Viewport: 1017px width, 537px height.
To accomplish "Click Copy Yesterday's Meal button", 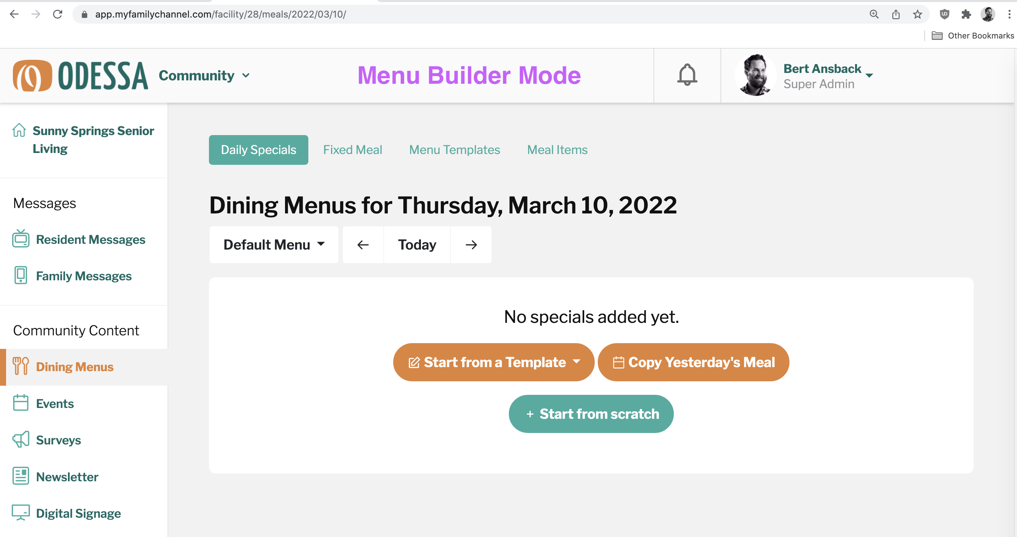I will pos(693,362).
